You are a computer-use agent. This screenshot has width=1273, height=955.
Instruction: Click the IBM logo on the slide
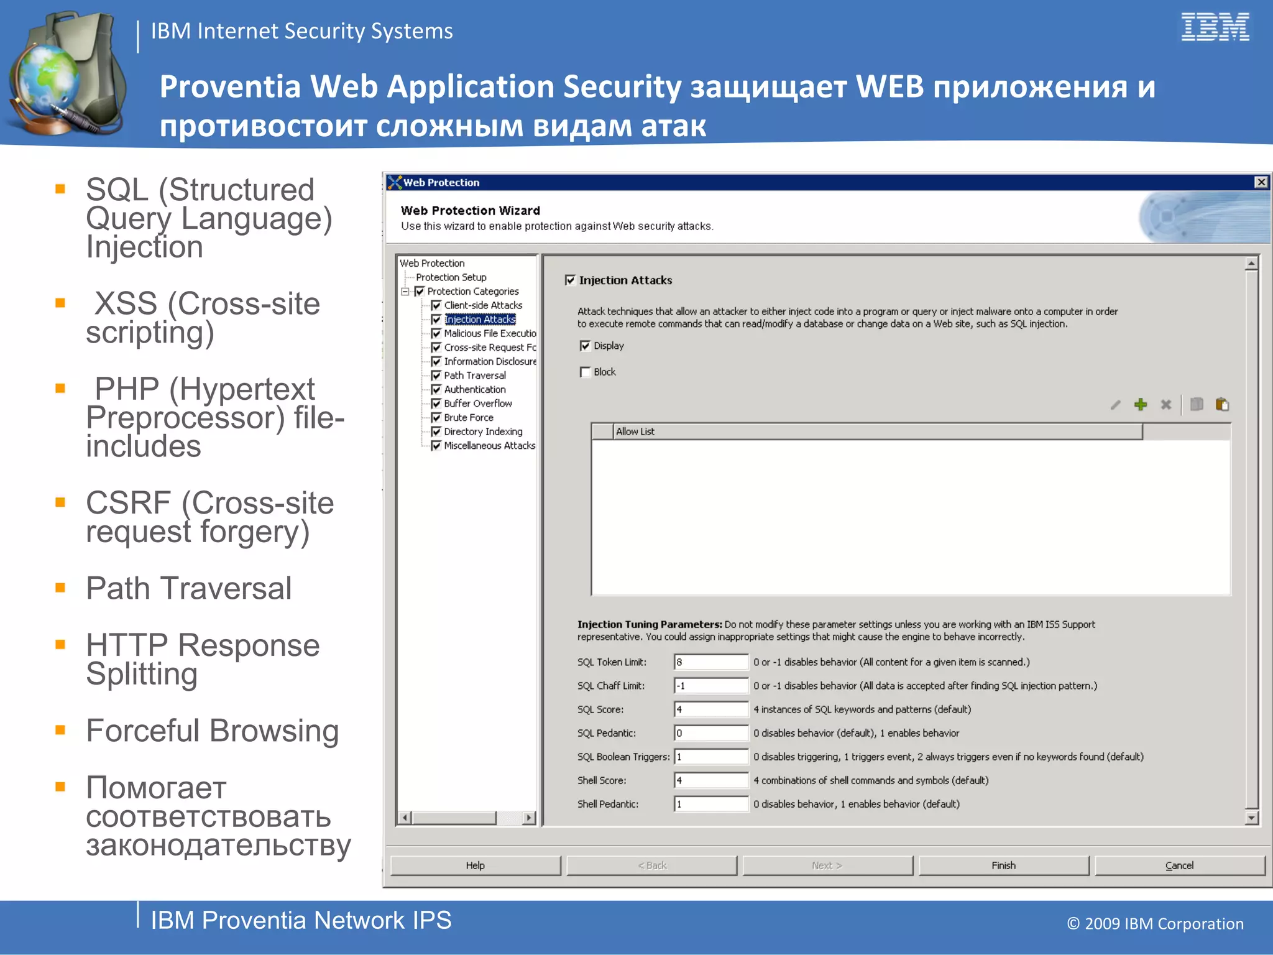click(x=1215, y=27)
